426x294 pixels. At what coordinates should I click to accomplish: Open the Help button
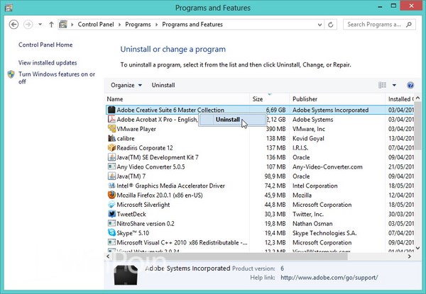click(410, 85)
